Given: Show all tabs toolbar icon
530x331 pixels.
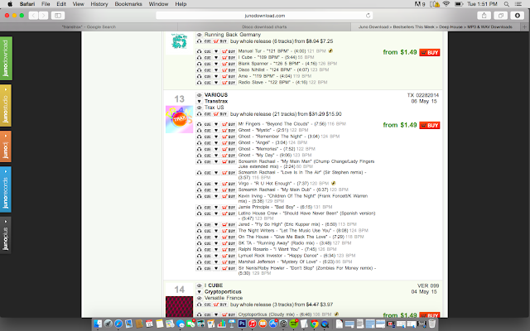Looking at the screenshot, I should pyautogui.click(x=500, y=16).
